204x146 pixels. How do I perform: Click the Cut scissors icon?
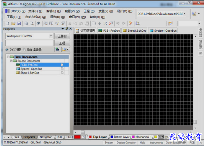click(69, 23)
